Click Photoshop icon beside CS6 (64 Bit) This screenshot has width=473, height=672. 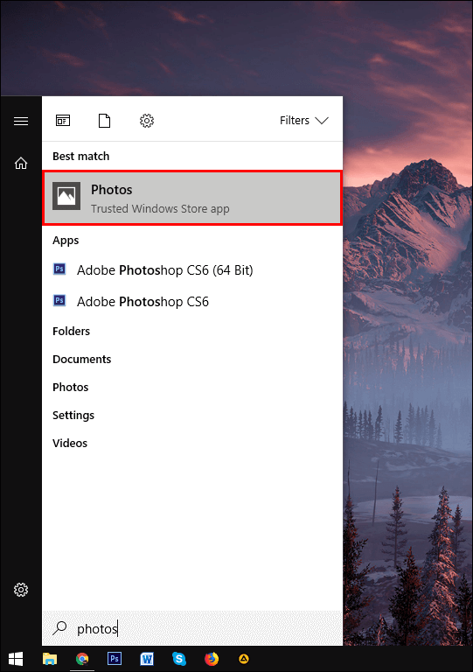point(59,269)
